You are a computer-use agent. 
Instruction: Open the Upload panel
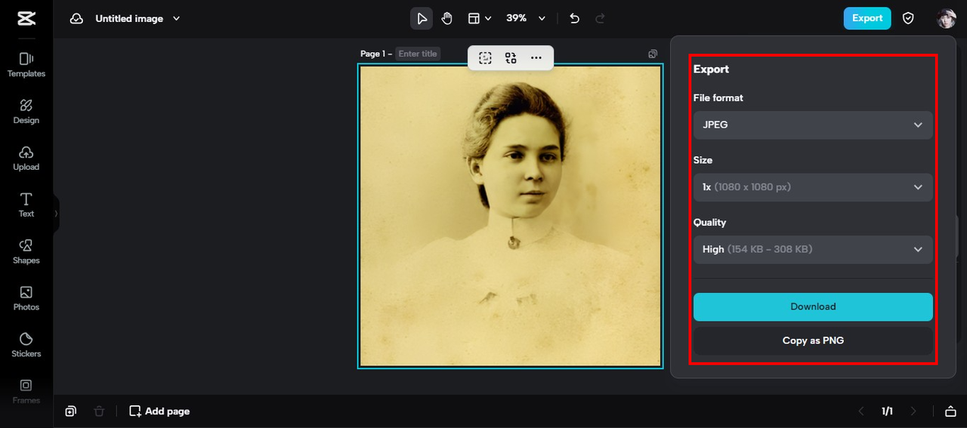(26, 159)
